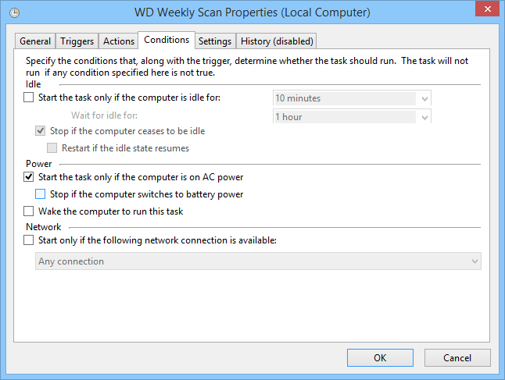Toggle stop if computer ceases to be idle
The height and width of the screenshot is (380, 505).
click(x=41, y=131)
